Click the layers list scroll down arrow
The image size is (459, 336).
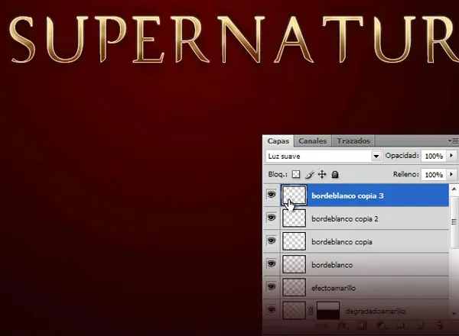(454, 314)
